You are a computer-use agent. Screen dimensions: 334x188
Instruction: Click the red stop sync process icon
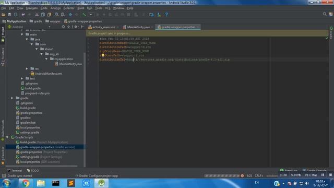point(242,176)
